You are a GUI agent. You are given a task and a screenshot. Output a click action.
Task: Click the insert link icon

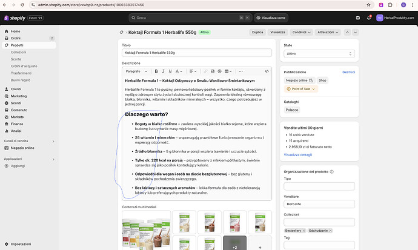pos(205,71)
